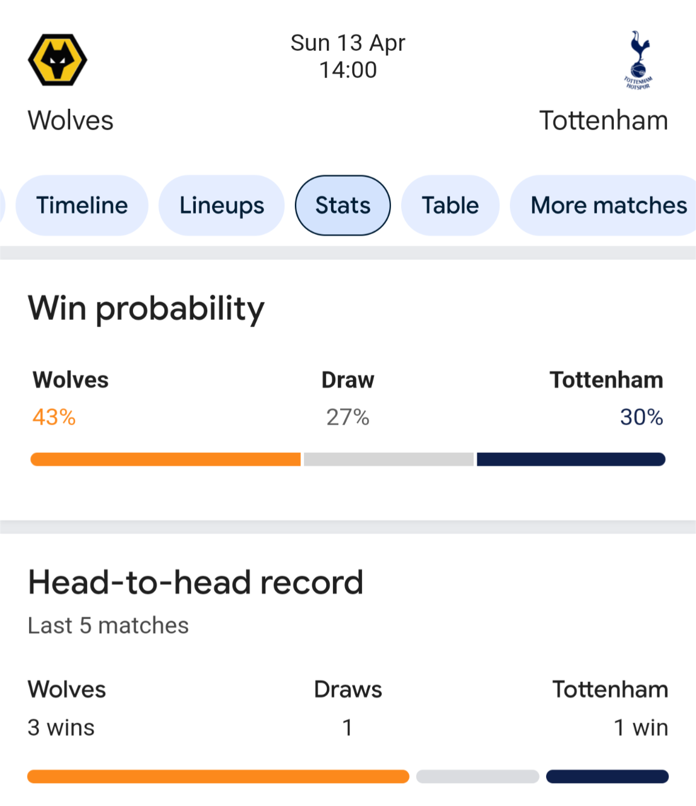The image size is (696, 806).
Task: Select the Stats tab
Action: click(343, 206)
